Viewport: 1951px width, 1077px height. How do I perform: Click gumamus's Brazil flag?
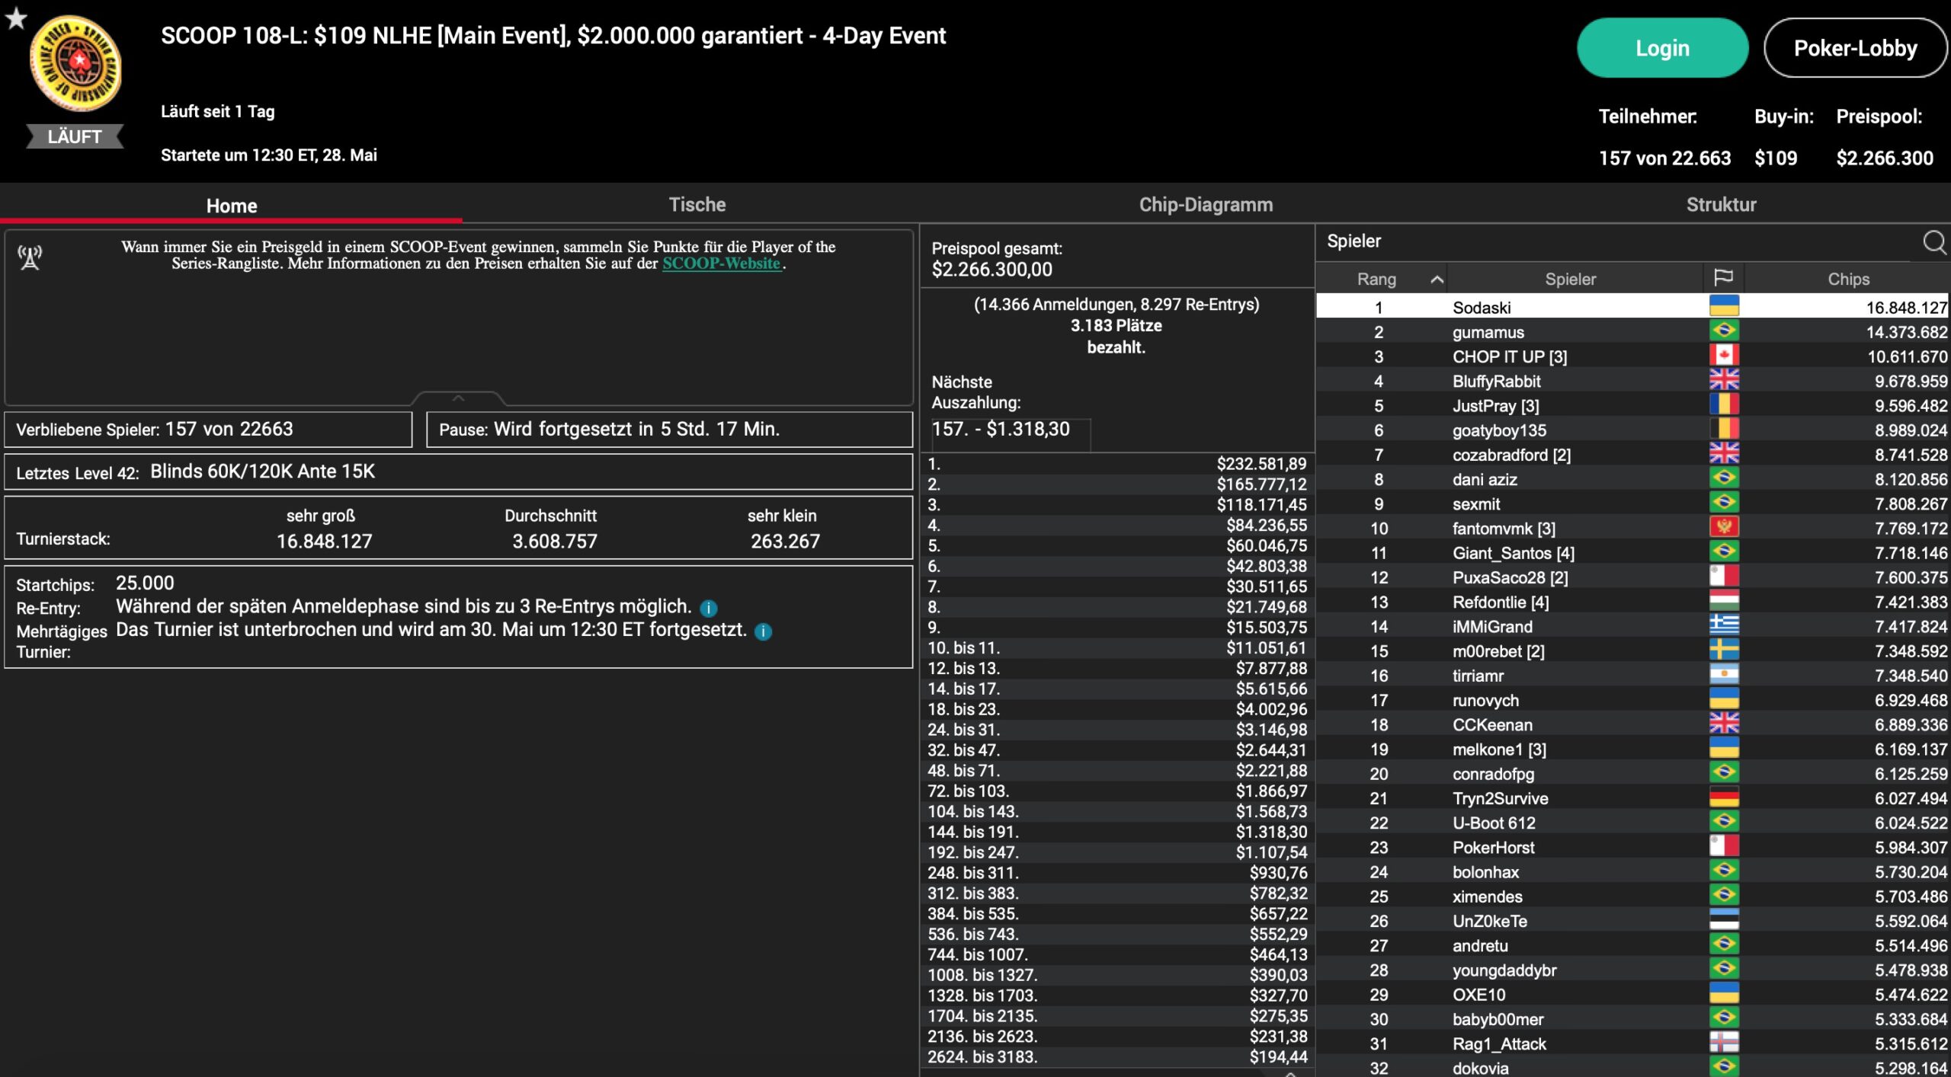pyautogui.click(x=1724, y=331)
